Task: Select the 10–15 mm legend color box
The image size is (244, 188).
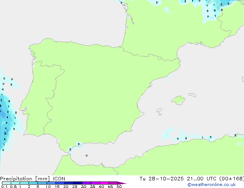Action: (51, 183)
